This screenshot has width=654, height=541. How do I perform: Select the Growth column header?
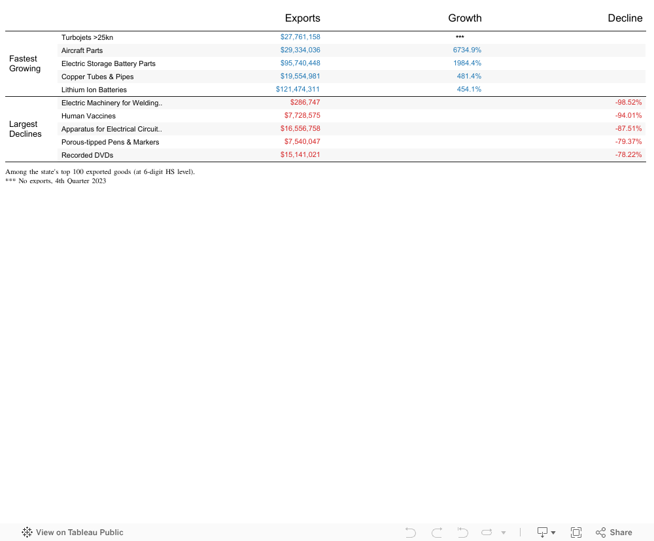coord(464,18)
